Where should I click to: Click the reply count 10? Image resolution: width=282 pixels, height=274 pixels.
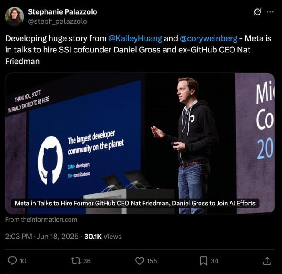[23, 261]
